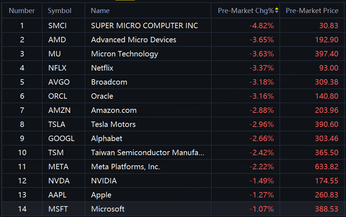Sort by the Pre-Market Price column header
The width and height of the screenshot is (346, 217).
click(x=312, y=11)
